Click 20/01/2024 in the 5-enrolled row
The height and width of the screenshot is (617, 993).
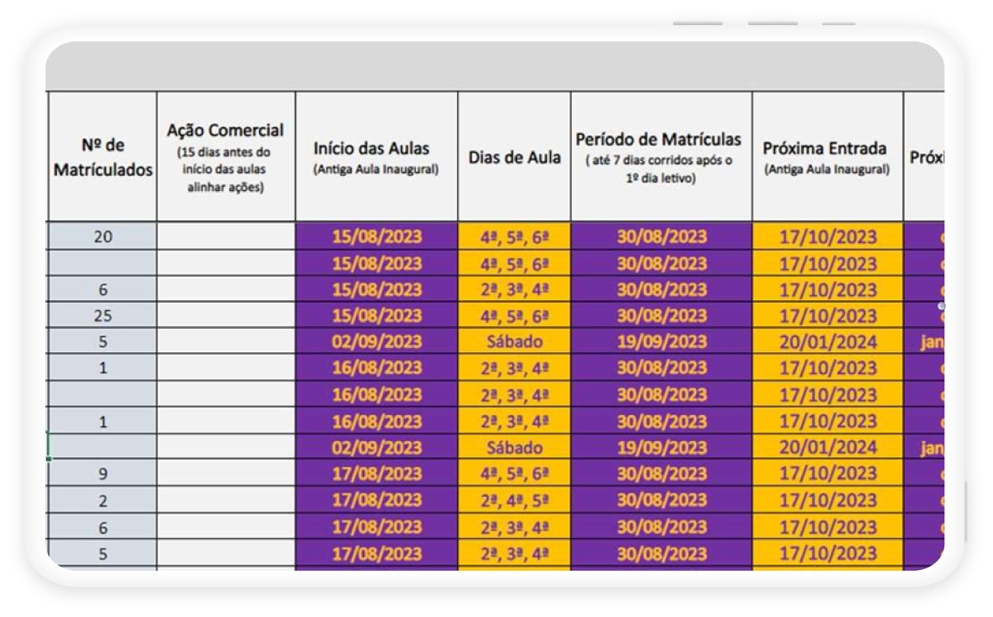pos(828,341)
